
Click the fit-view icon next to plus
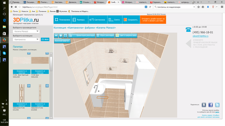click(x=65, y=36)
